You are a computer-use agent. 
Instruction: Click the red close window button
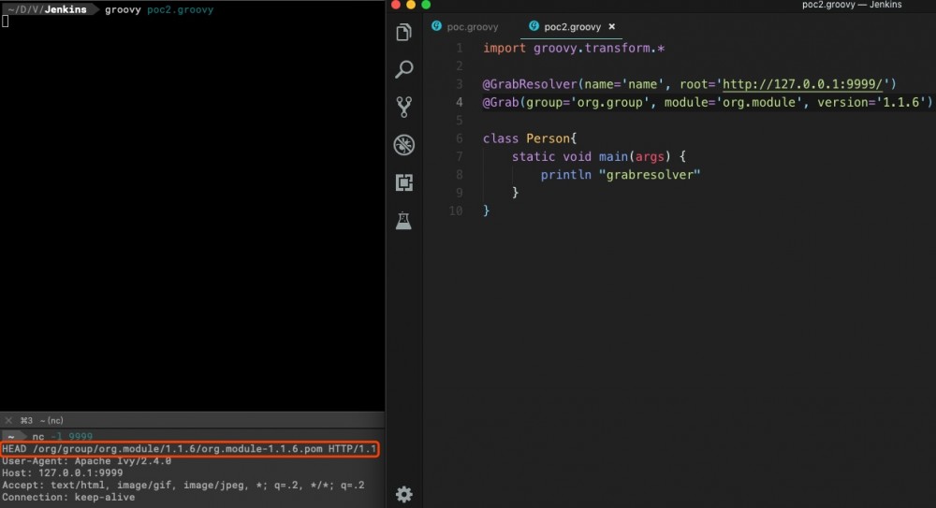(x=395, y=4)
